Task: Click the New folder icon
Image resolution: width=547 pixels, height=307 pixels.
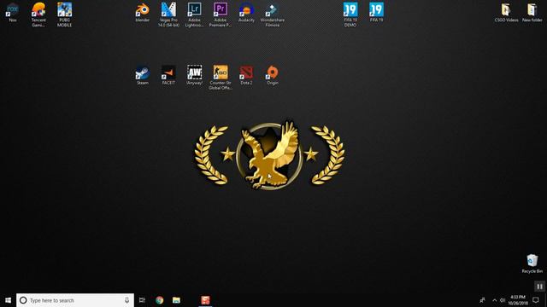Action: pos(532,12)
